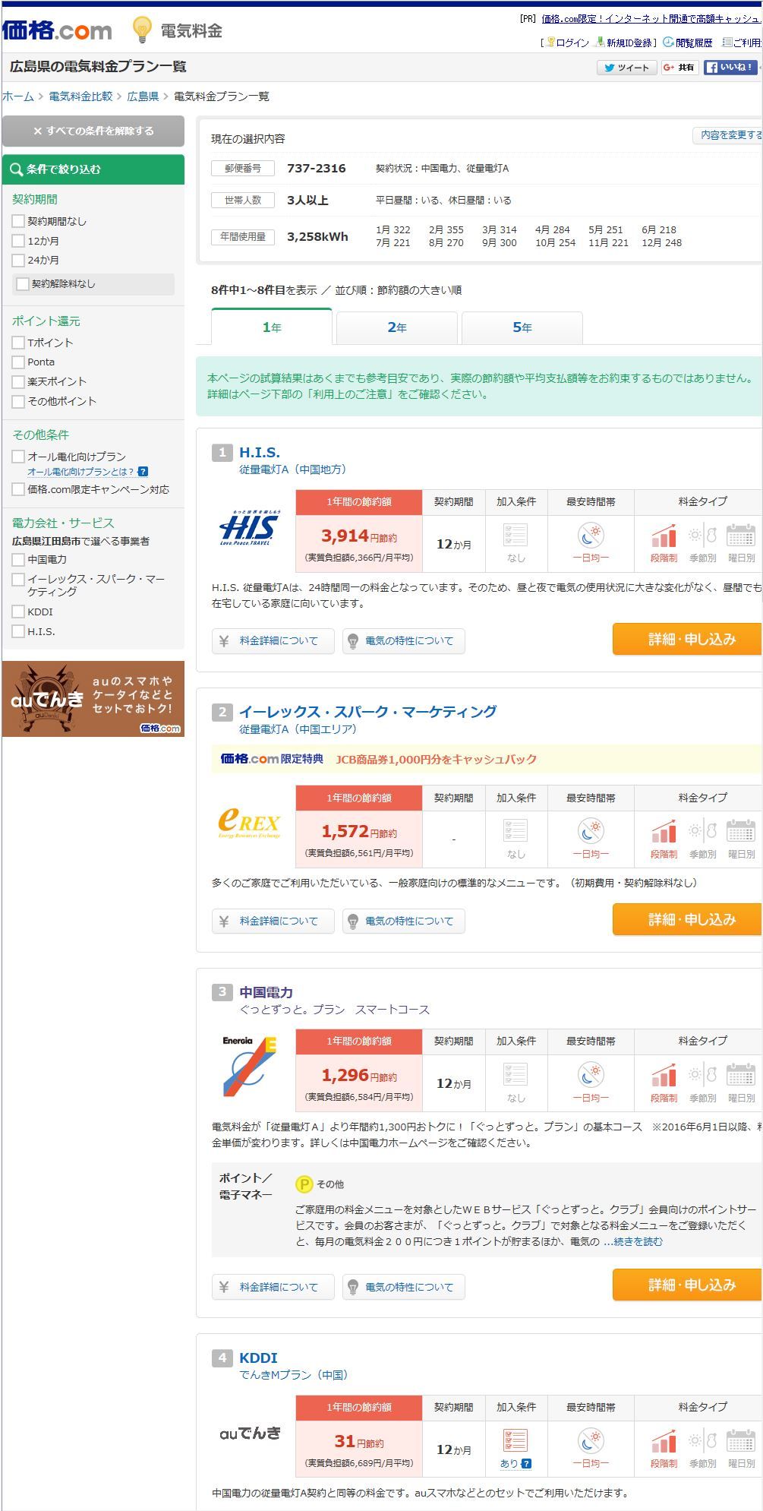The height and width of the screenshot is (1511, 763).
Task: Check the 中国電力 provider checkbox
Action: point(18,559)
